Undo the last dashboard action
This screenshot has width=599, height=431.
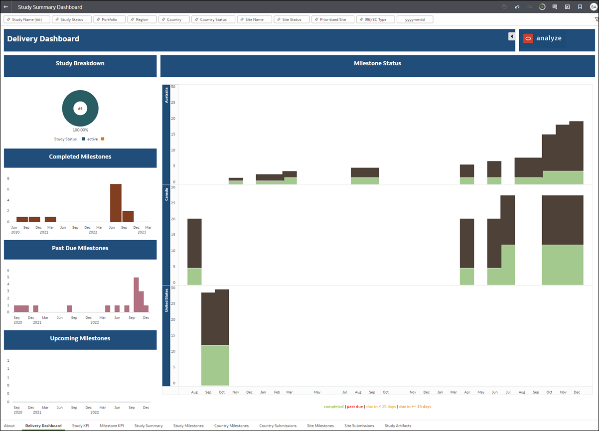517,7
